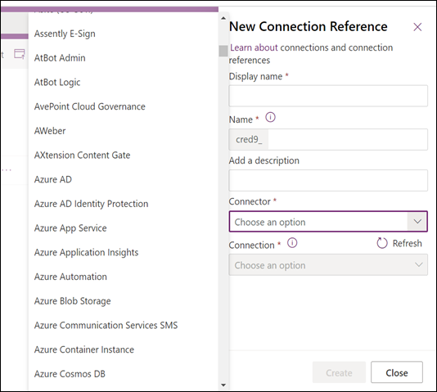This screenshot has width=437, height=392.
Task: Open the Connection 'Choose an option' dropdown
Action: (x=328, y=265)
